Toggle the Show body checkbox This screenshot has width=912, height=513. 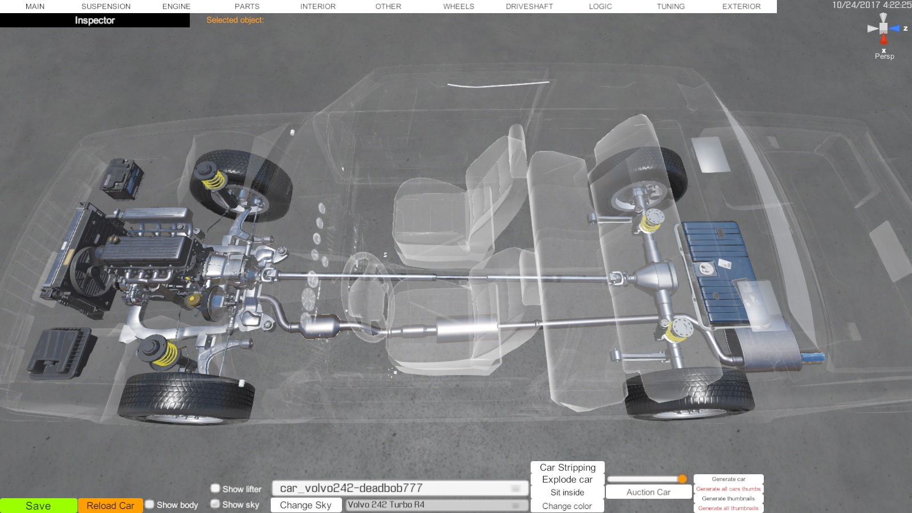click(150, 504)
